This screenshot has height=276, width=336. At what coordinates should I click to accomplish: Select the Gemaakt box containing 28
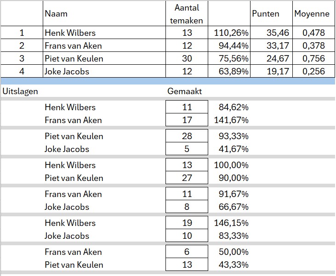tap(187, 136)
